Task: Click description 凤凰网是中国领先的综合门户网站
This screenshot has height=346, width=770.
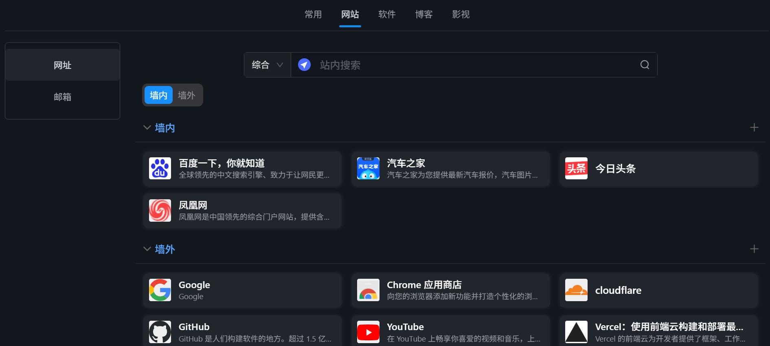Action: pos(254,217)
